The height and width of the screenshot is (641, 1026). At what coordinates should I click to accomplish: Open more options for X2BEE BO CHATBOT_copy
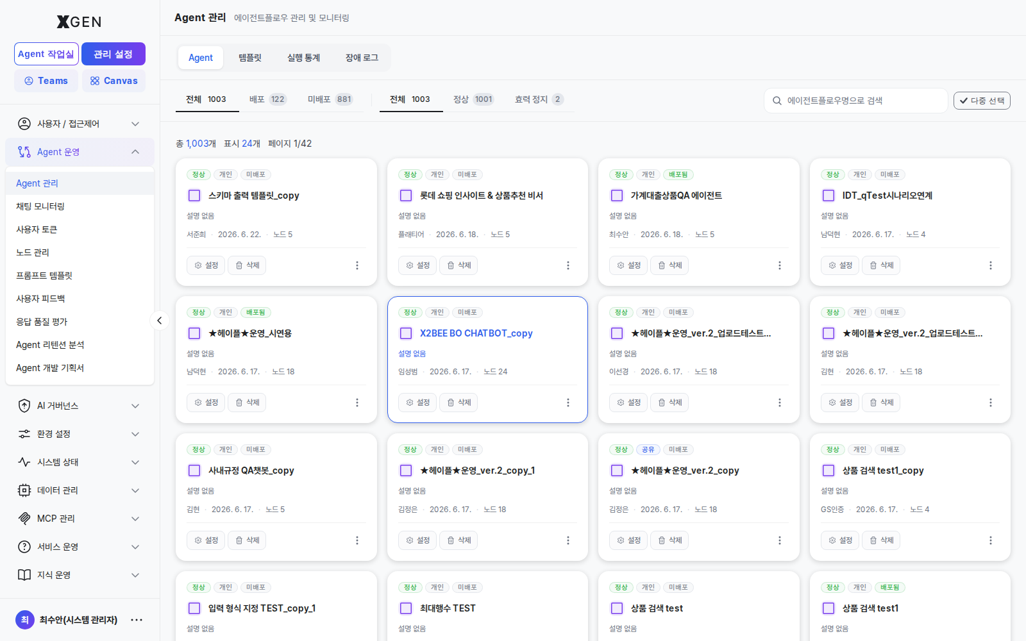(x=568, y=403)
